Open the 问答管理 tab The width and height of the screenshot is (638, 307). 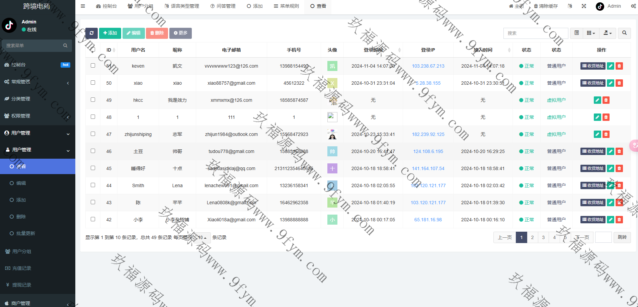223,6
